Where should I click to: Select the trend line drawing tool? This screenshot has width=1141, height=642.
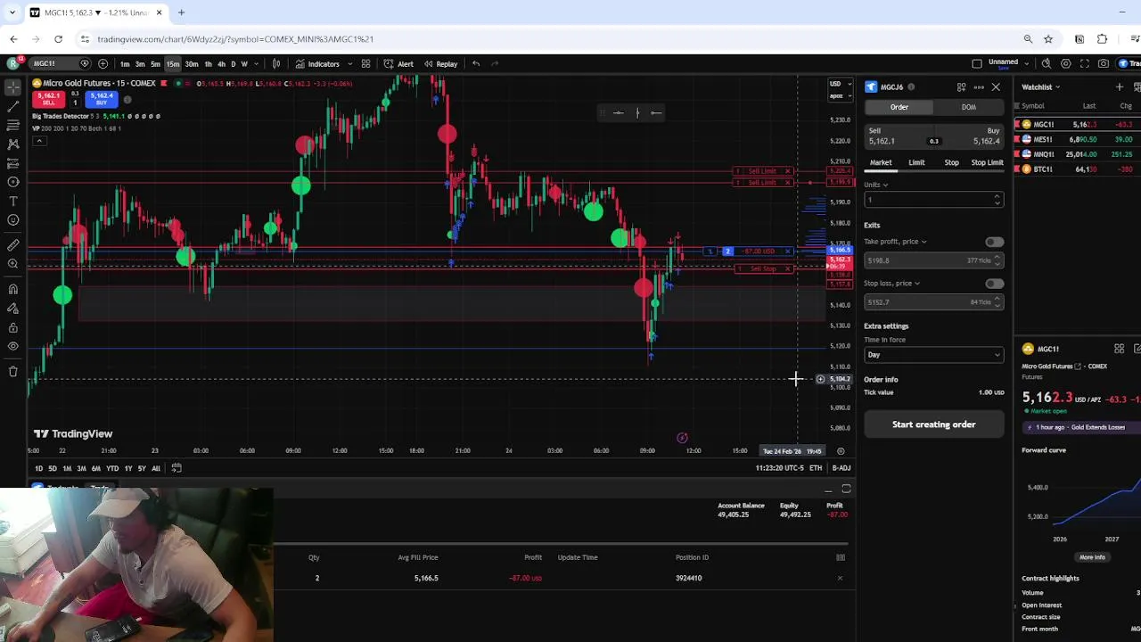[x=12, y=106]
